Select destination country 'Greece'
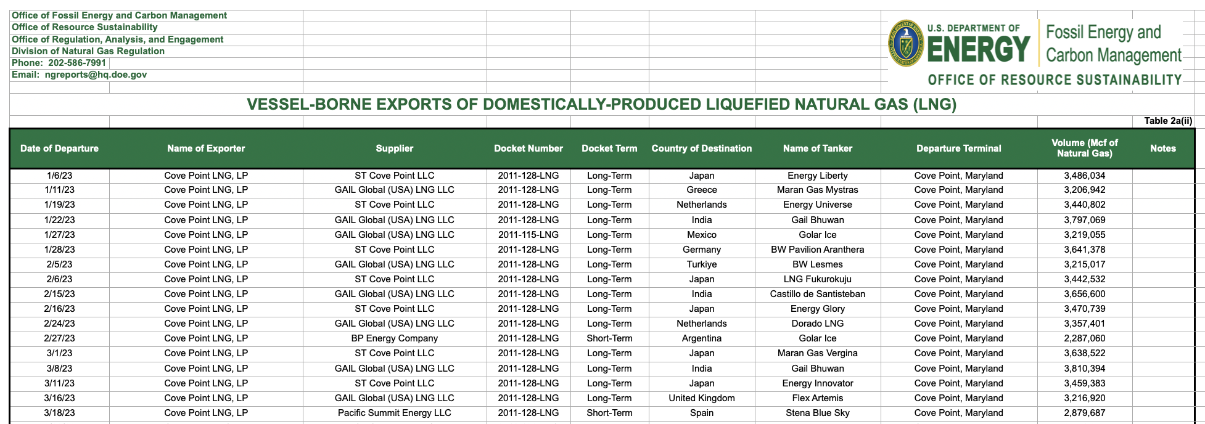 pos(702,190)
